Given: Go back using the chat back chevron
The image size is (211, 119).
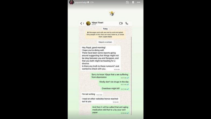Looking at the screenshot, I should pyautogui.click(x=81, y=23).
